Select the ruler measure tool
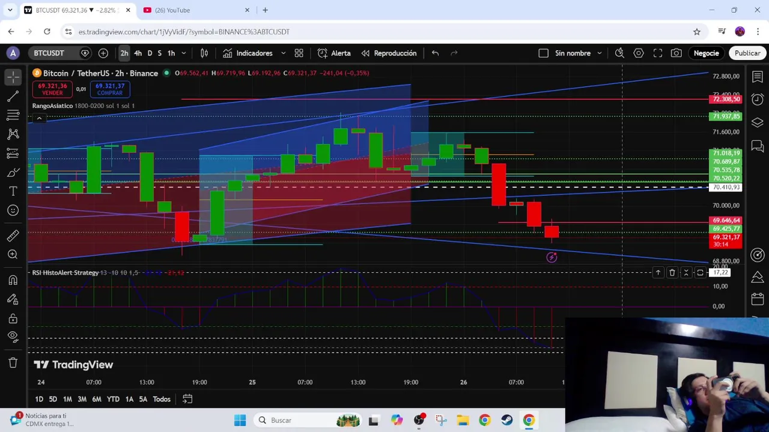 [x=13, y=236]
